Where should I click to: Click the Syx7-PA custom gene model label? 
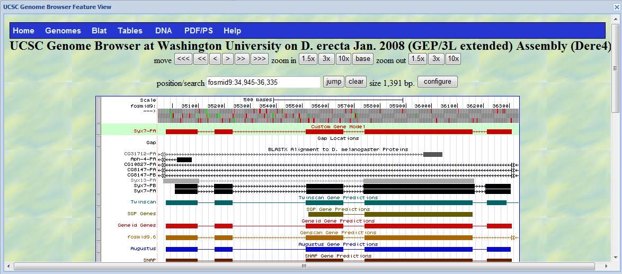[x=145, y=130]
